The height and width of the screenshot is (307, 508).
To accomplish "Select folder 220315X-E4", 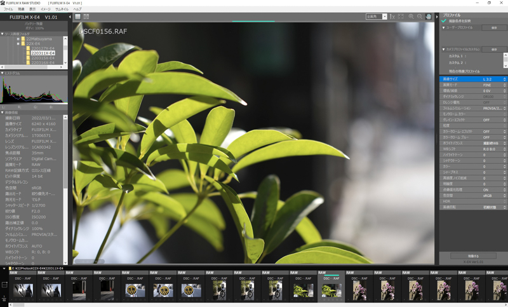I will [43, 58].
